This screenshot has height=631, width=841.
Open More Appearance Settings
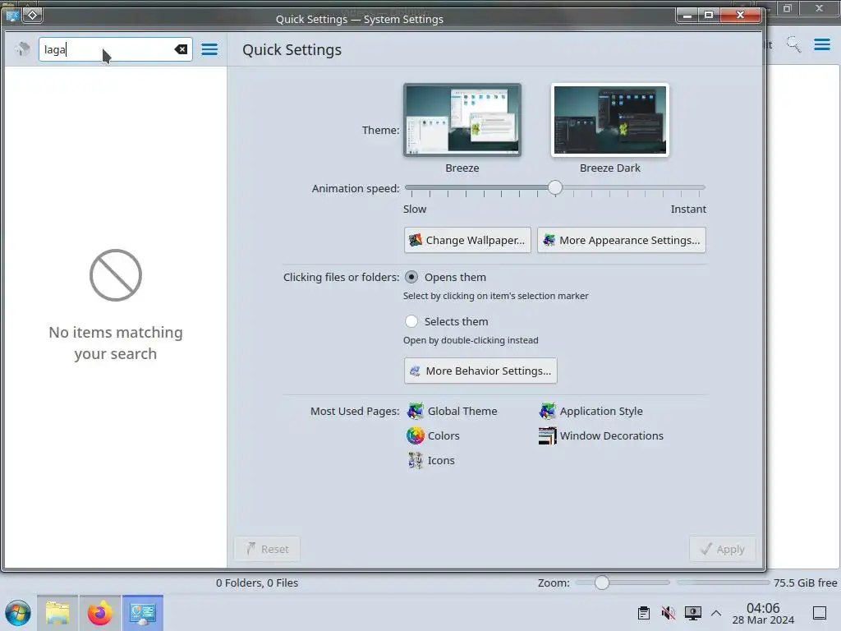pos(621,240)
